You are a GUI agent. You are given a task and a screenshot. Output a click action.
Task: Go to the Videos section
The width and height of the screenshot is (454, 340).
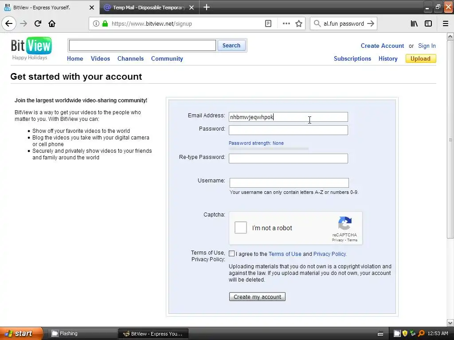pyautogui.click(x=101, y=58)
